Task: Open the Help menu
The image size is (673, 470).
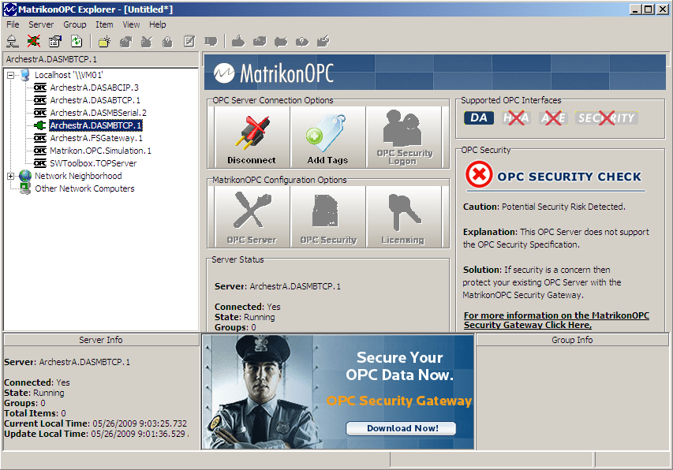Action: (x=158, y=24)
